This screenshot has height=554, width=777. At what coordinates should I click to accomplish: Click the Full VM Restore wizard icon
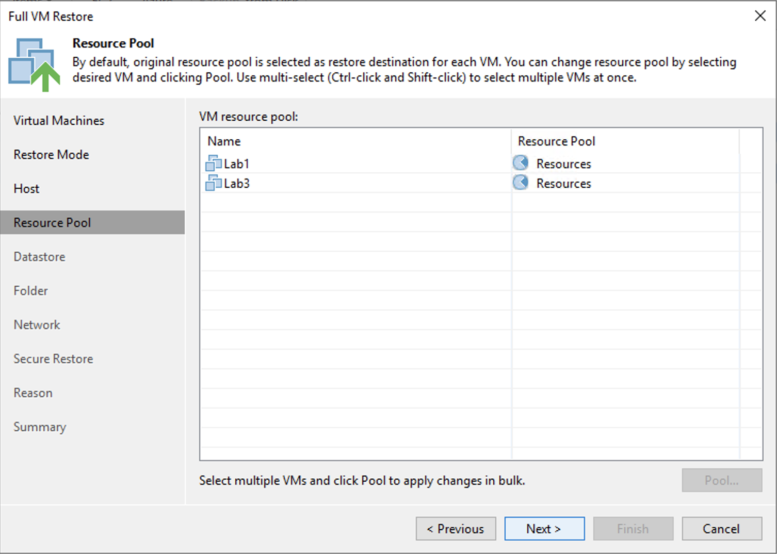tap(34, 64)
